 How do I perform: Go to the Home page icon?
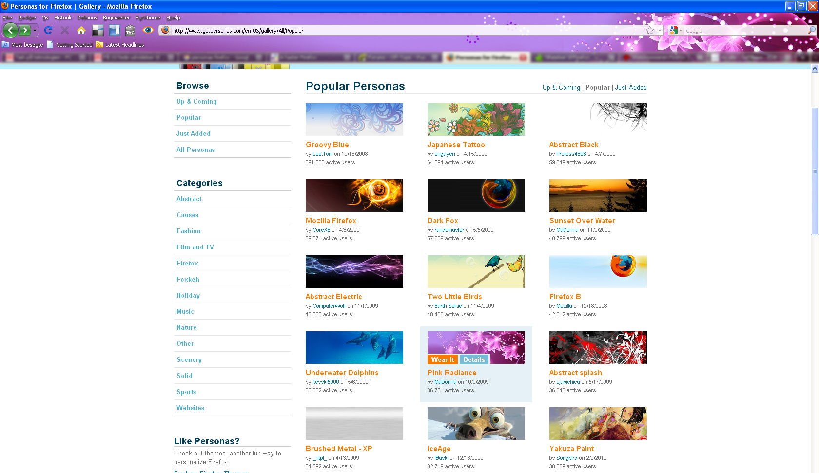[x=81, y=30]
